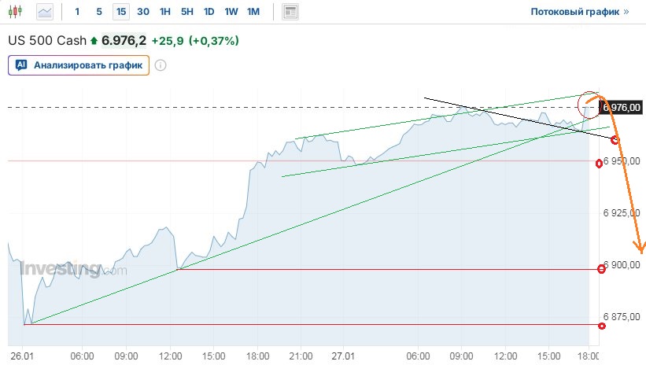Screen dimensions: 646x365
Task: Choose the 1M timeframe
Action: pos(253,12)
